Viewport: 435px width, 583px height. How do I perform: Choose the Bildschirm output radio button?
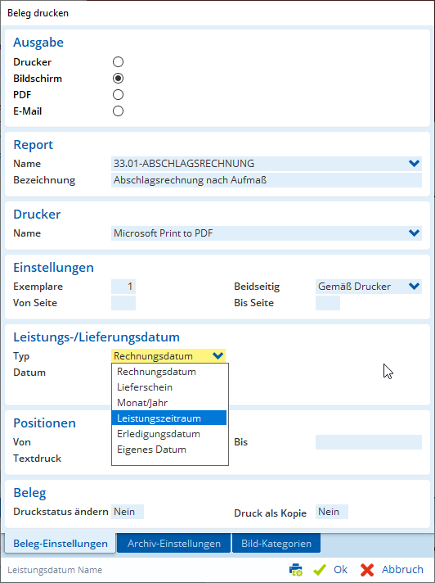click(x=118, y=78)
